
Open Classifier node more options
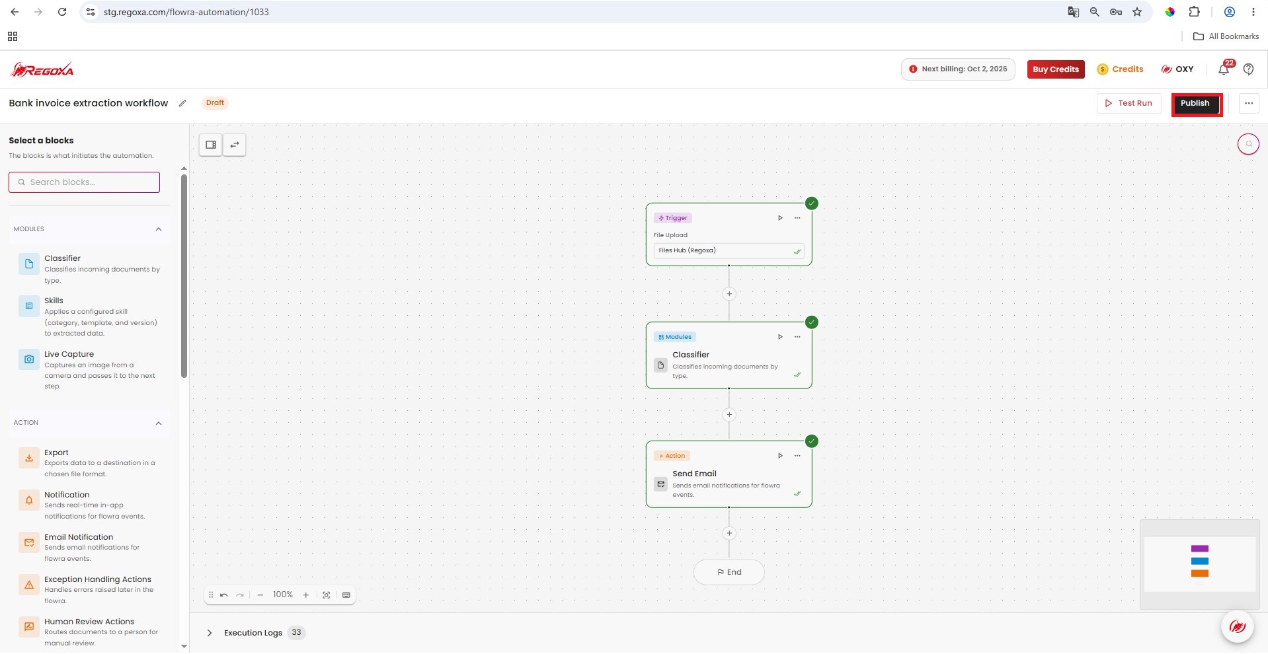(x=797, y=337)
